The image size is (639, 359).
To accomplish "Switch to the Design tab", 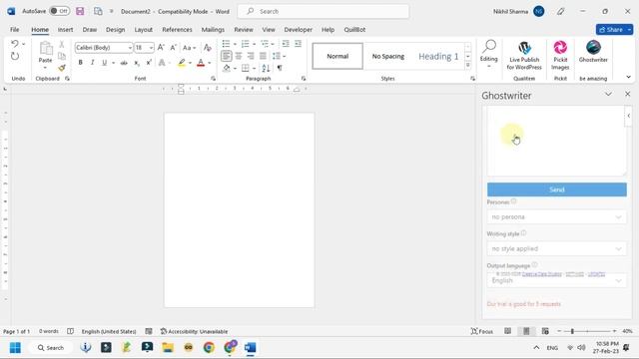I will tap(116, 30).
